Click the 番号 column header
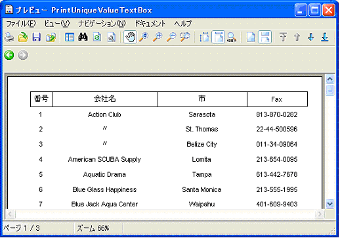Viewport: 340px width, 238px height. 41,99
